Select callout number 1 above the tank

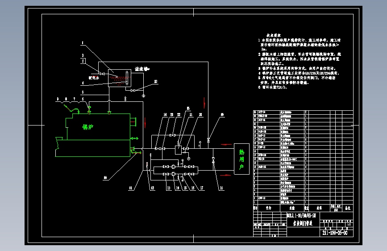pos(83,43)
